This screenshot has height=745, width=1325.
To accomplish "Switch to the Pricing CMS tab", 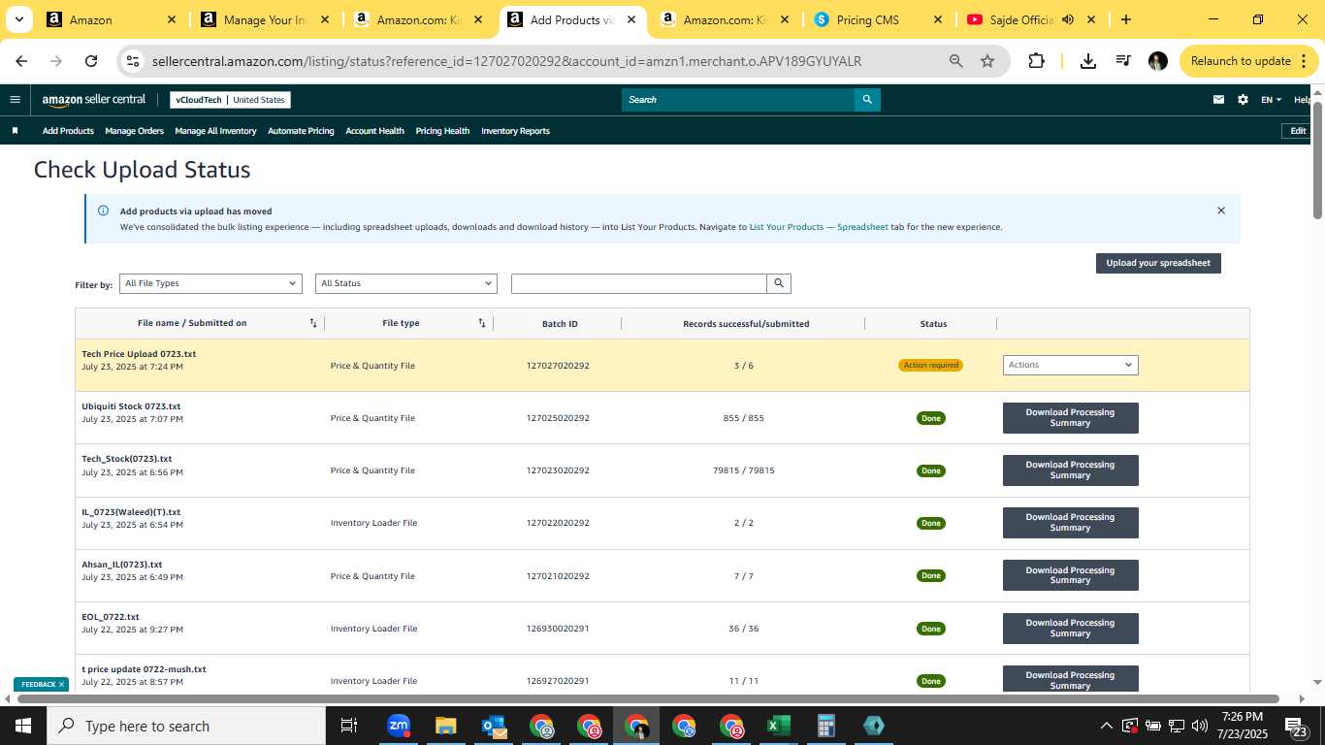I will pyautogui.click(x=879, y=19).
